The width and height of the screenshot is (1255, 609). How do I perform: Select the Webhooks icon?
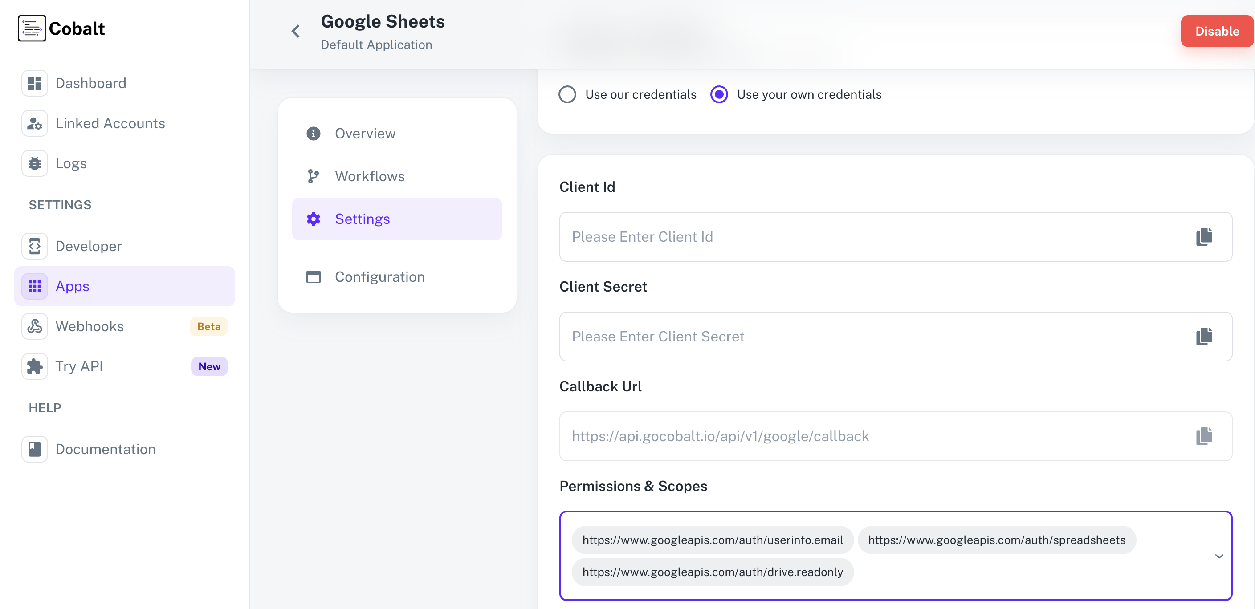(35, 326)
